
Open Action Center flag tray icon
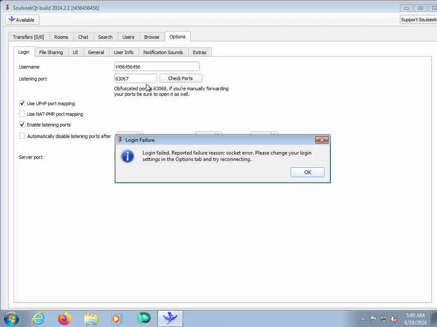pyautogui.click(x=373, y=318)
